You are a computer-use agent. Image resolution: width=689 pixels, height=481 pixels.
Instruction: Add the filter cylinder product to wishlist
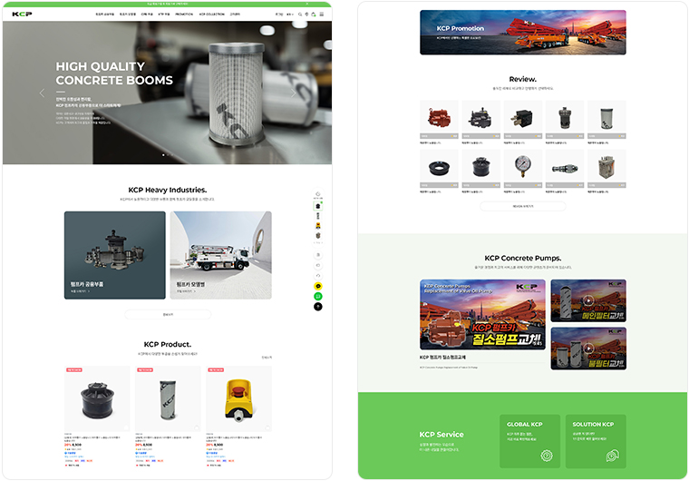(x=197, y=427)
